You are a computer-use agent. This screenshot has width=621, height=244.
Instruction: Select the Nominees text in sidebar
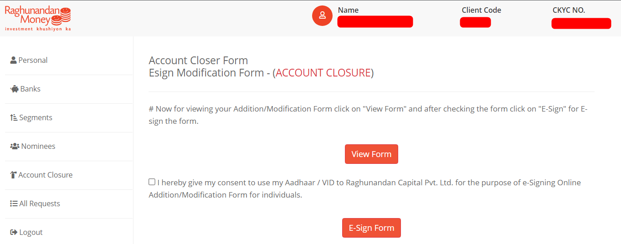(38, 146)
